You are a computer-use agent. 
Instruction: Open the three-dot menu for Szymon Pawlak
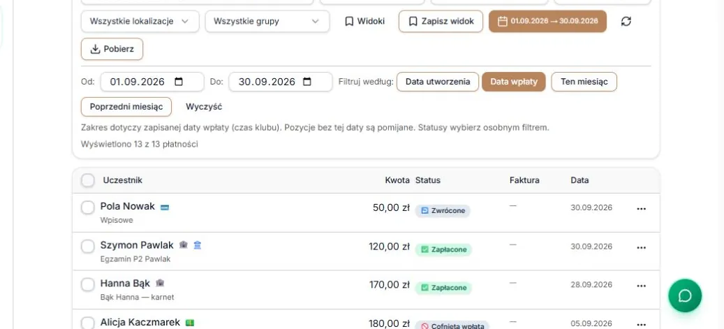tap(642, 248)
